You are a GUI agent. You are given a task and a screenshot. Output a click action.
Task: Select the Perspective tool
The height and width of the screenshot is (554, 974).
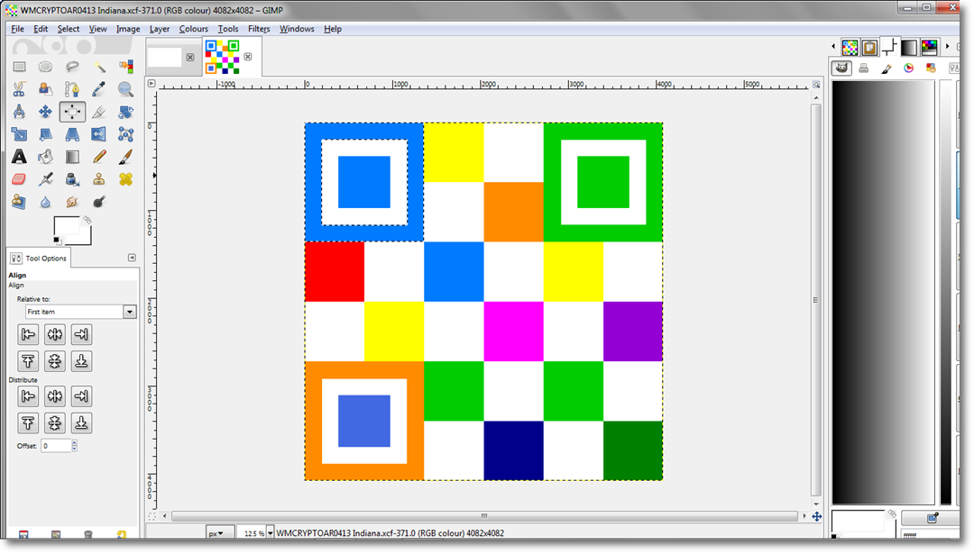(x=72, y=134)
